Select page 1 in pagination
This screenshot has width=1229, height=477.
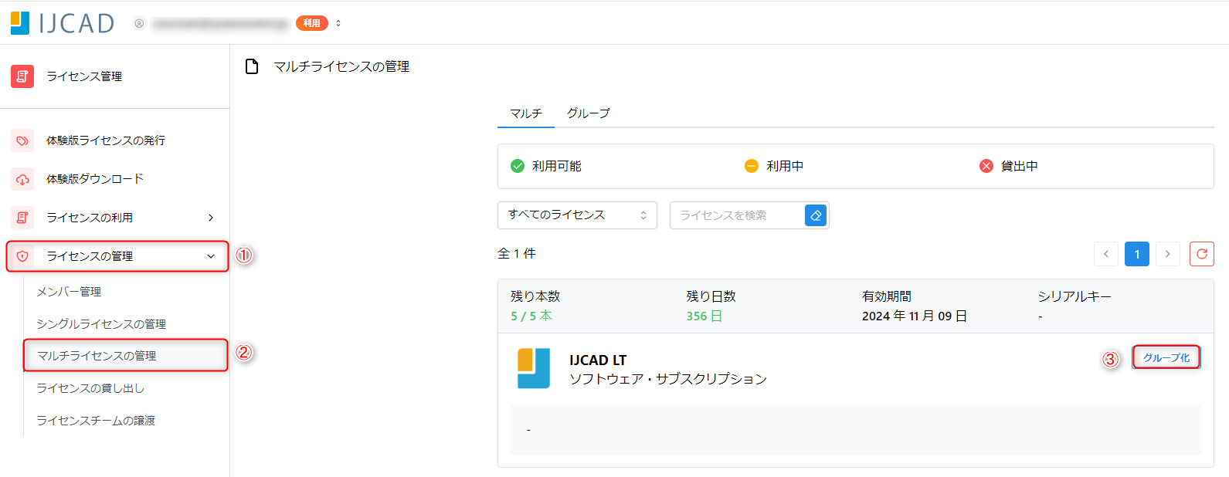1137,254
